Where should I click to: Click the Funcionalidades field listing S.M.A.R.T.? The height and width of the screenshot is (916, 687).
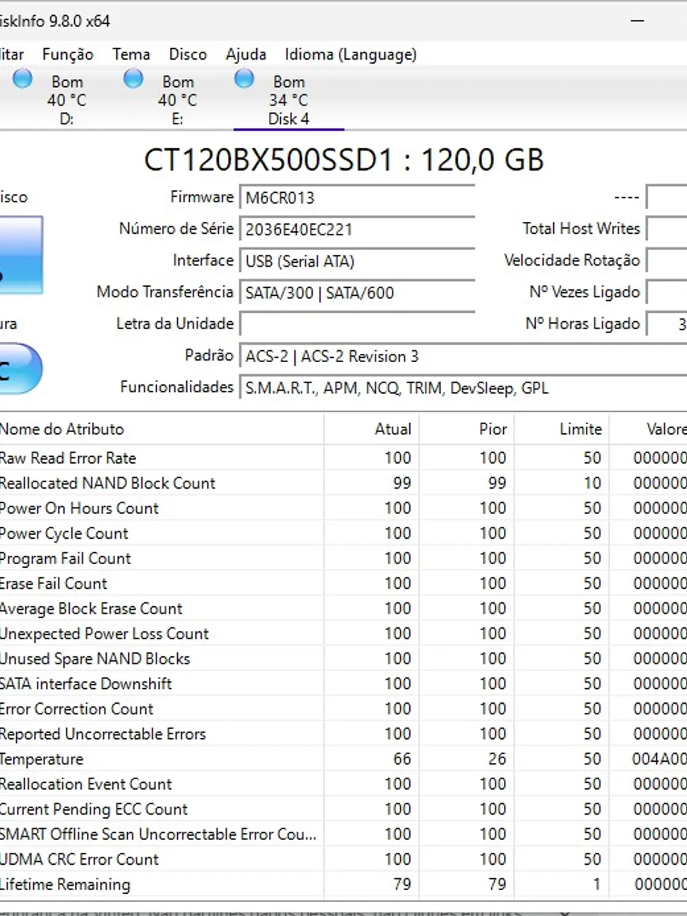click(x=463, y=388)
